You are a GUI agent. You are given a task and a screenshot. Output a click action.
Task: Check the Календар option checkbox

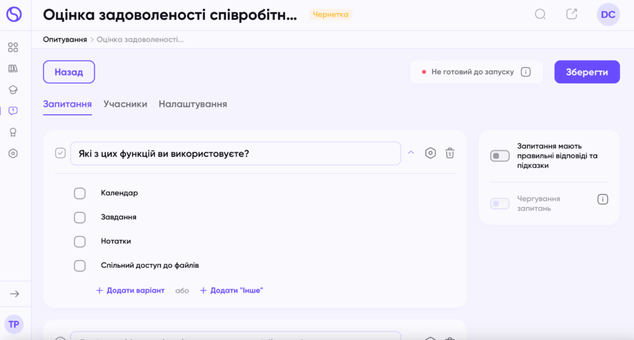coord(80,193)
